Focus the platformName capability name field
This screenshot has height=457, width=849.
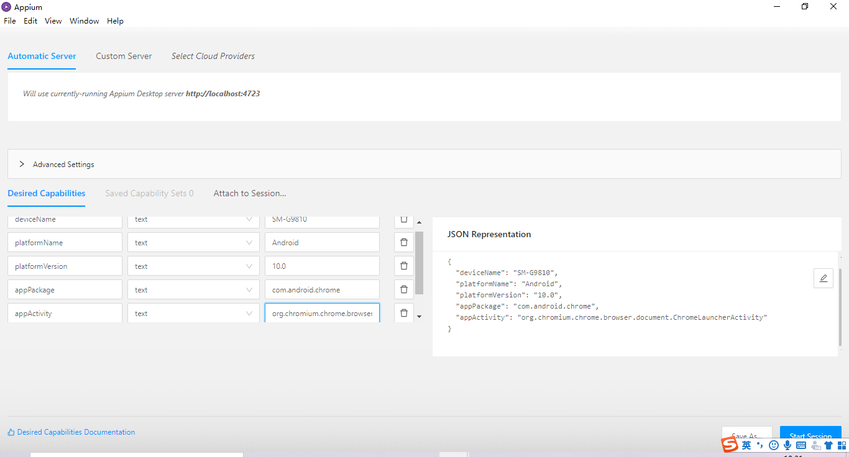point(65,243)
